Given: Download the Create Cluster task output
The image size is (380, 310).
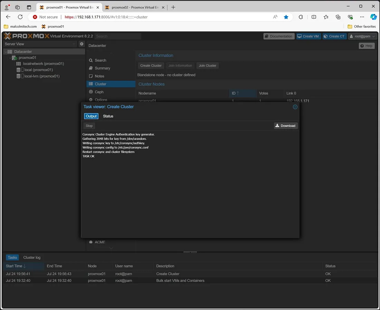Looking at the screenshot, I should (x=285, y=125).
